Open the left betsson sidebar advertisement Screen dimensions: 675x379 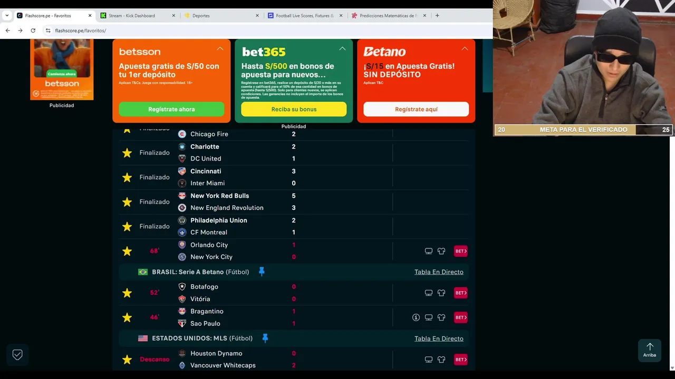pyautogui.click(x=62, y=69)
